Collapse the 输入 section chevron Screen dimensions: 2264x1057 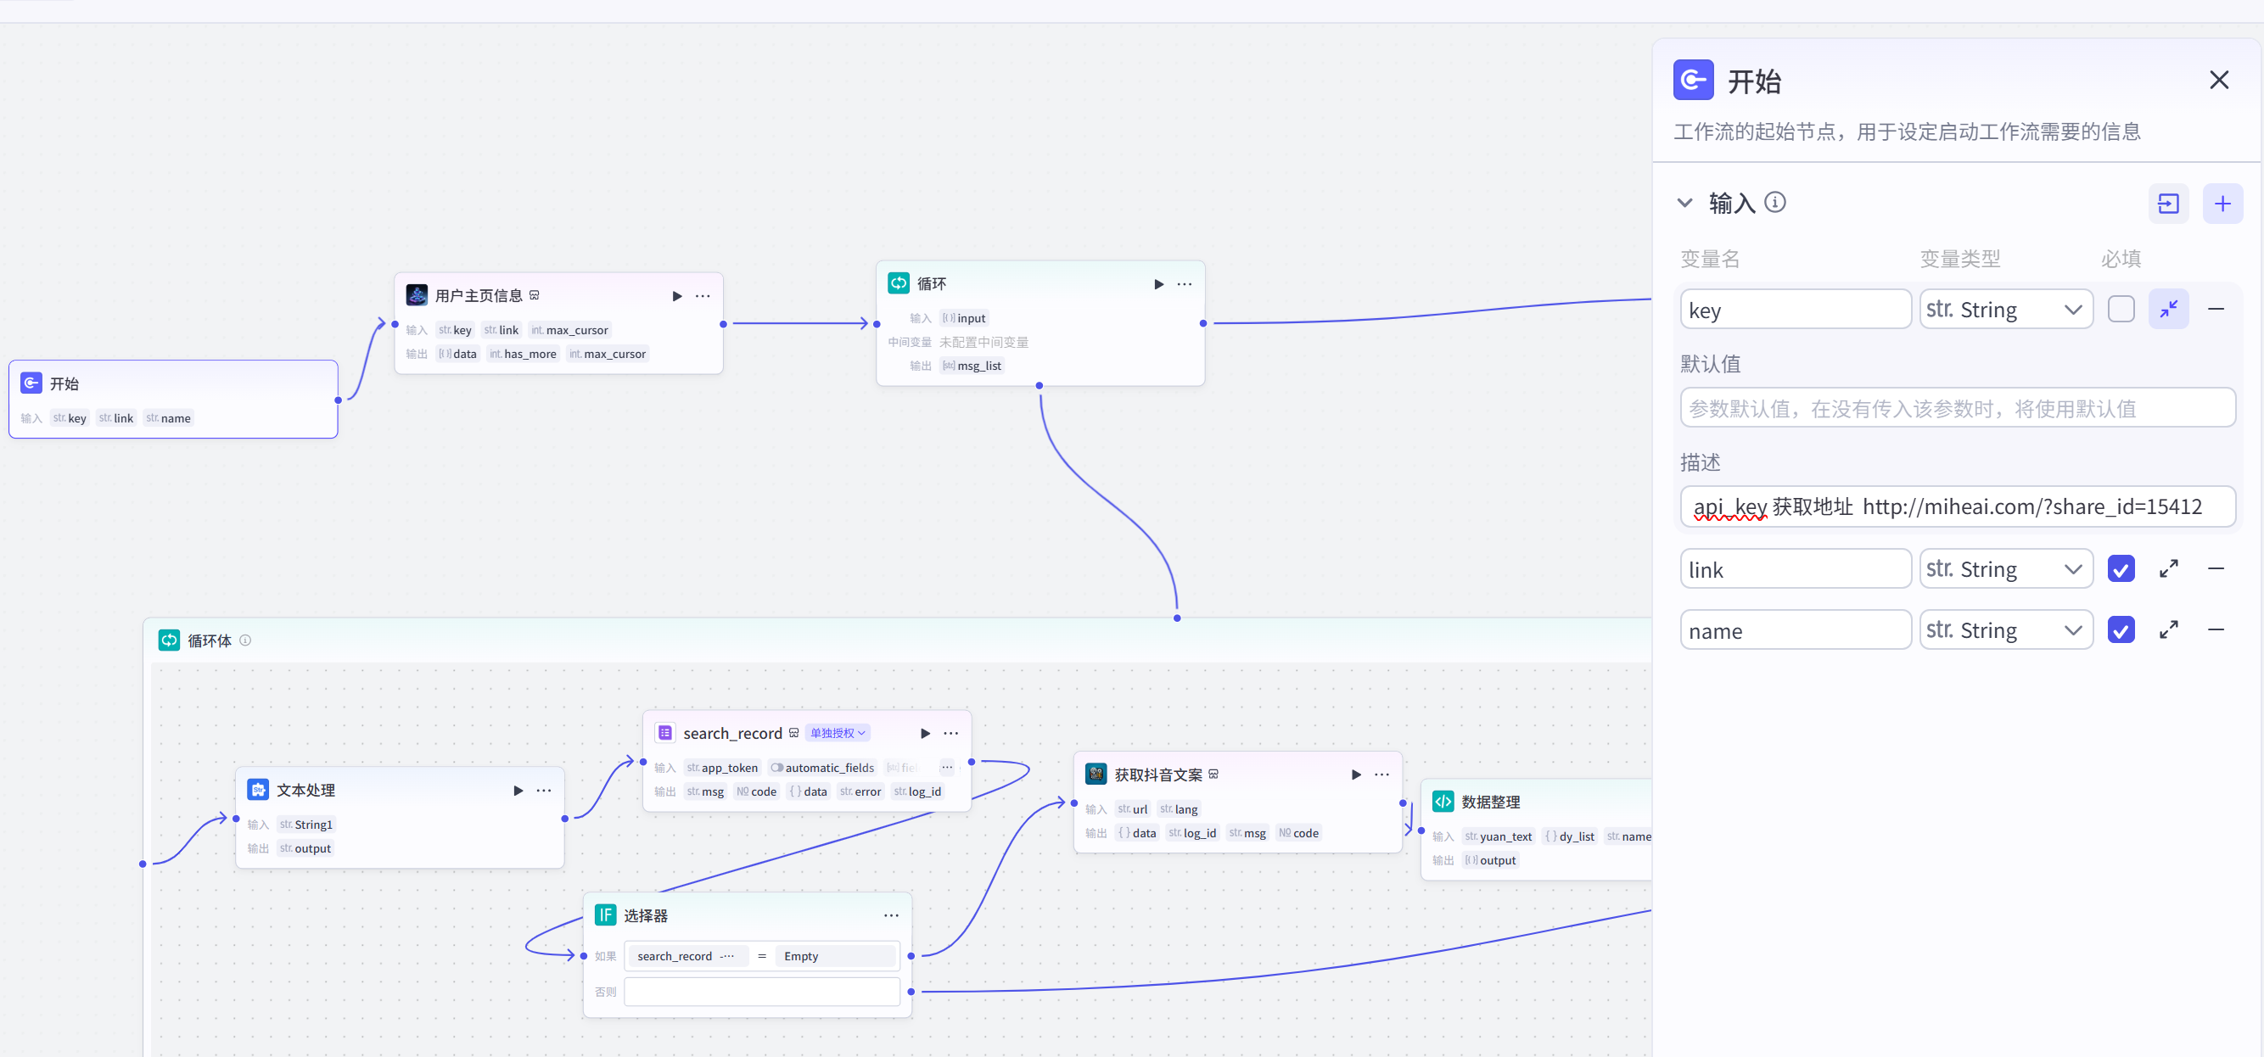click(x=1684, y=203)
